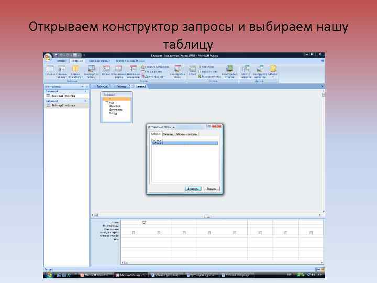Click the Списки SharePoint icon

[x=75, y=71]
